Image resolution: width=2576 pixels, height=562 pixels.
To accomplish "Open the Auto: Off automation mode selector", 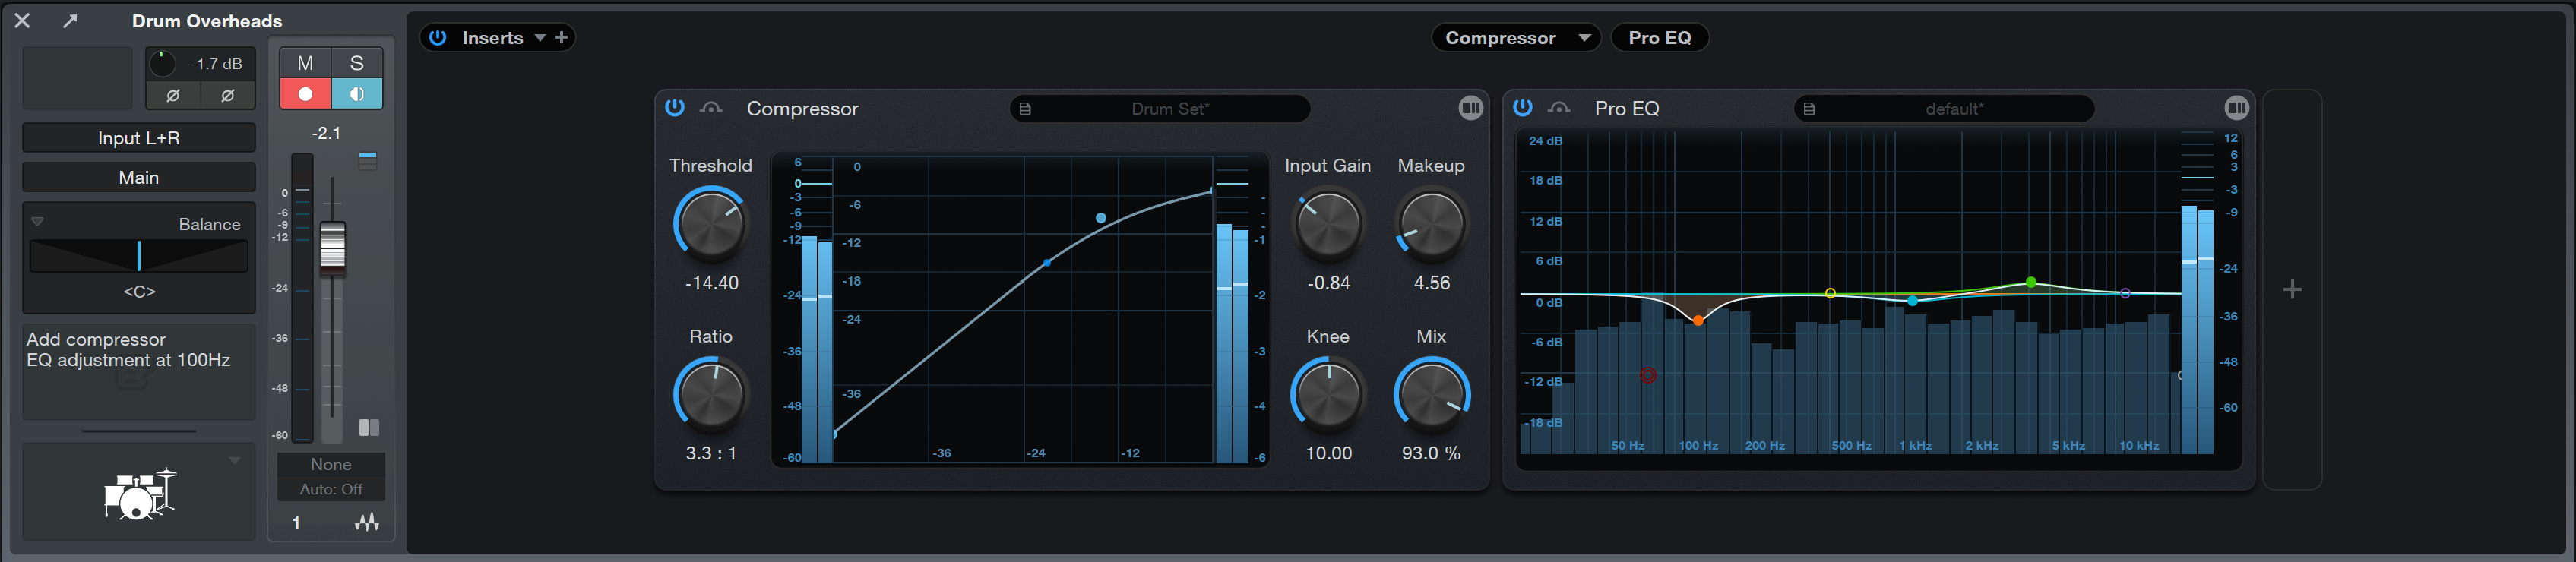I will [331, 489].
